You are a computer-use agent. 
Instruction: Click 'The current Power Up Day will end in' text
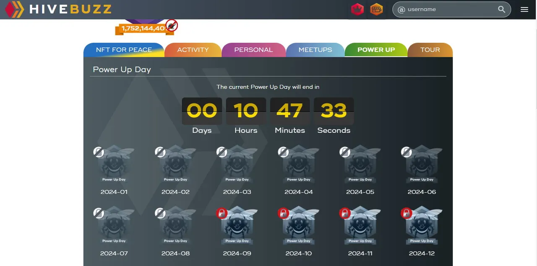[268, 87]
